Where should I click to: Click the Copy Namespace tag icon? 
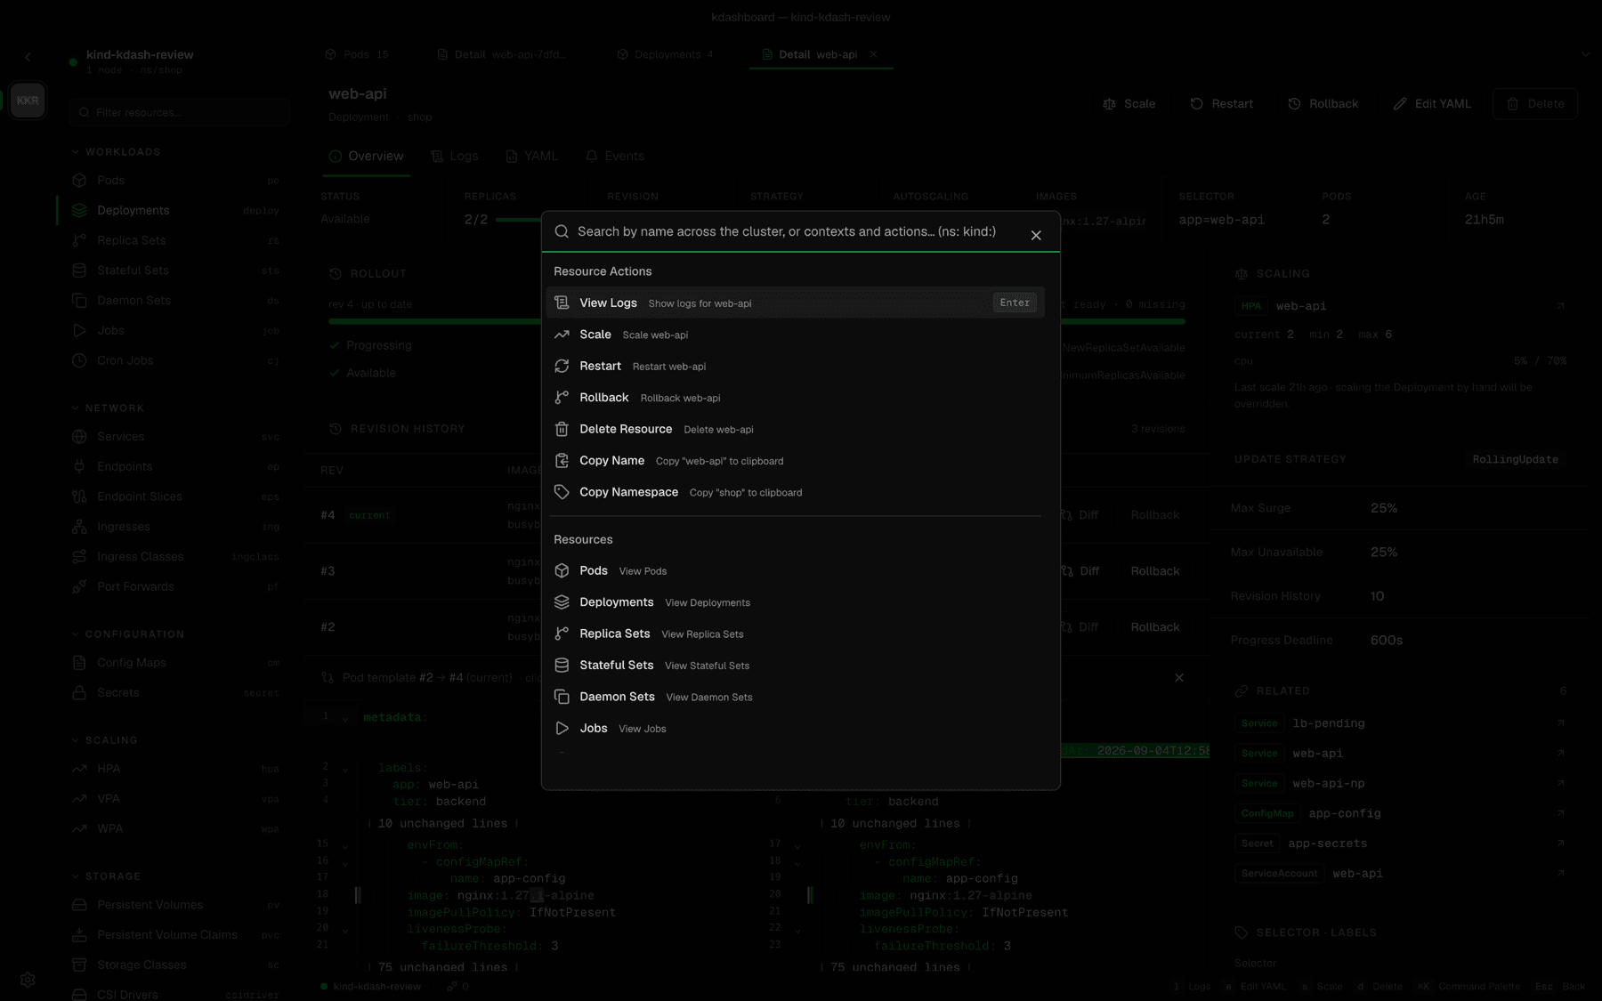[562, 492]
